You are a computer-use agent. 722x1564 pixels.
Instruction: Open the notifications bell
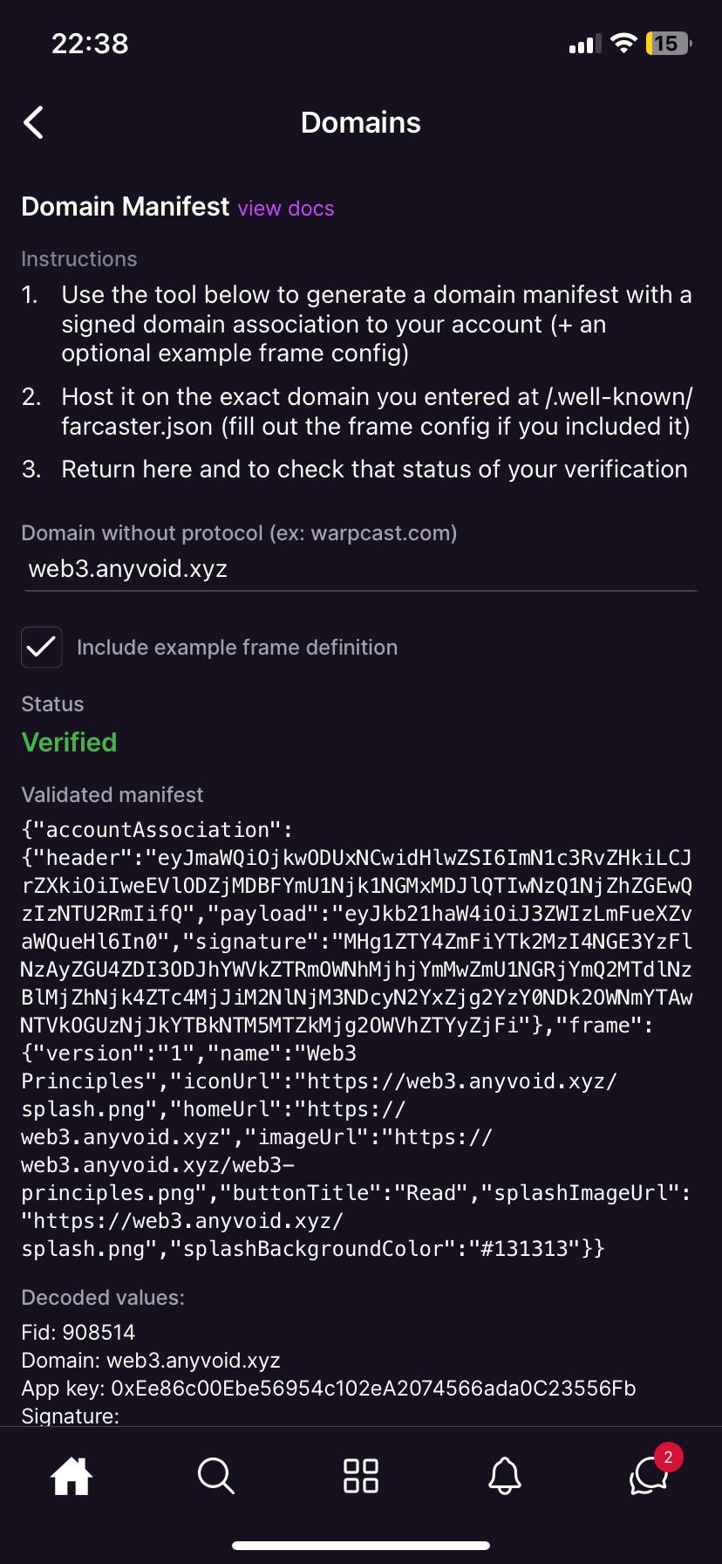[505, 1476]
